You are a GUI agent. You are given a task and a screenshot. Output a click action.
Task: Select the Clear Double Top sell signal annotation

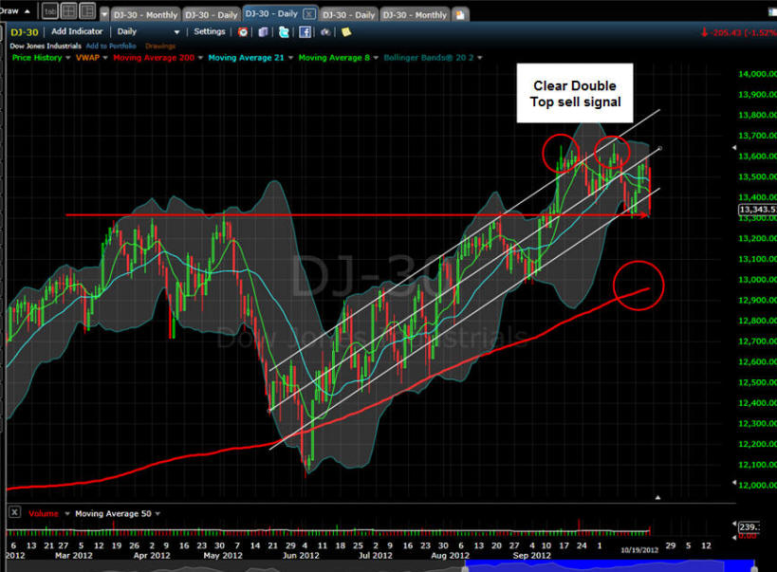pos(575,93)
